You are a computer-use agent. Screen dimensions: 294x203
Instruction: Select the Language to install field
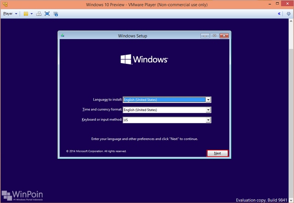point(167,100)
